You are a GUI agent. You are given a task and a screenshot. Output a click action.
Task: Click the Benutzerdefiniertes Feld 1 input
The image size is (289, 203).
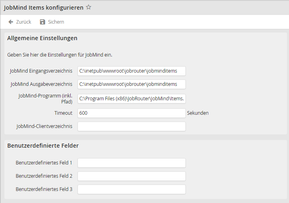coord(131,163)
